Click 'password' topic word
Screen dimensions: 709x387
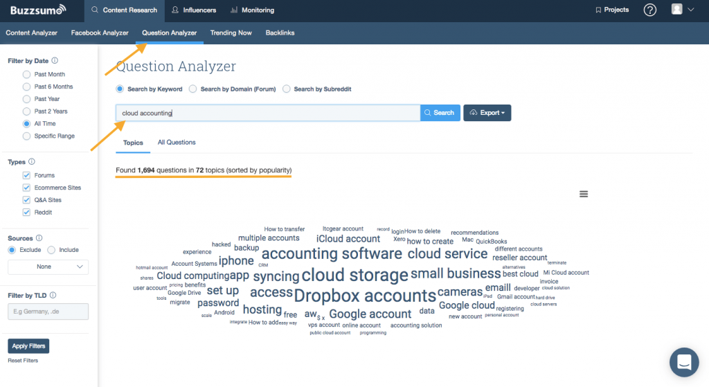click(218, 303)
